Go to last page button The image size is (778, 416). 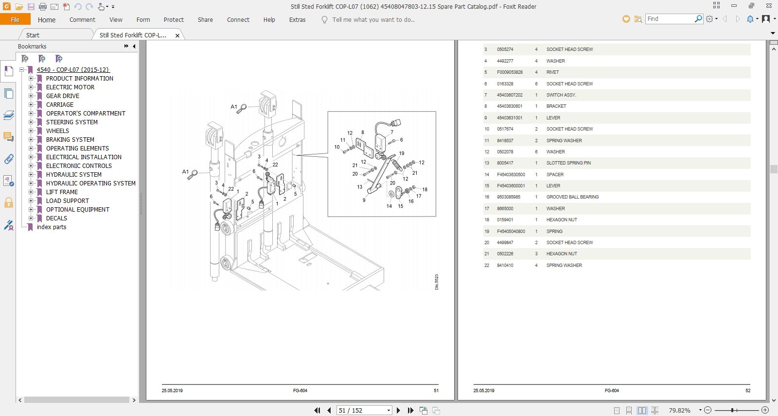410,410
